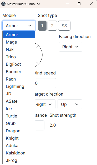Screen dimensions: 97x165
Task: Pick Kalsiddon in the mobile list
Action: click(19, 153)
